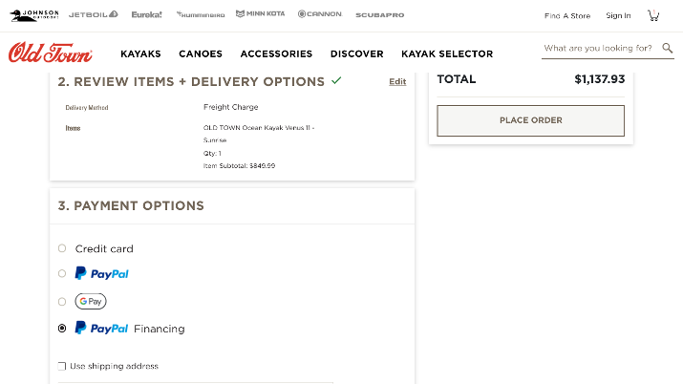Image resolution: width=683 pixels, height=384 pixels.
Task: Click the Delivery Method label
Action: point(87,108)
